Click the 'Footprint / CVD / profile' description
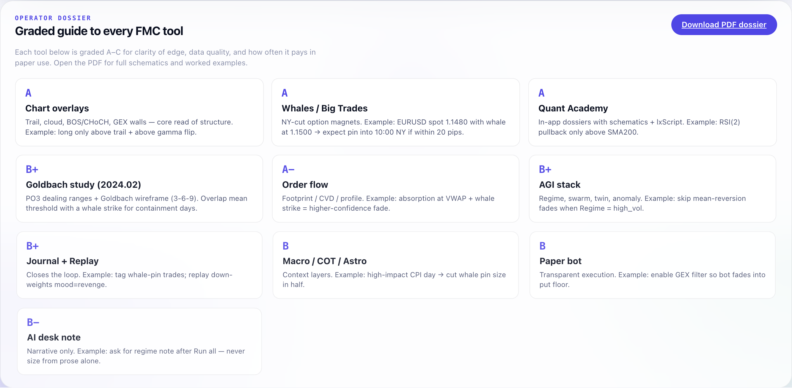Screen dimensions: 792x388 coord(388,203)
